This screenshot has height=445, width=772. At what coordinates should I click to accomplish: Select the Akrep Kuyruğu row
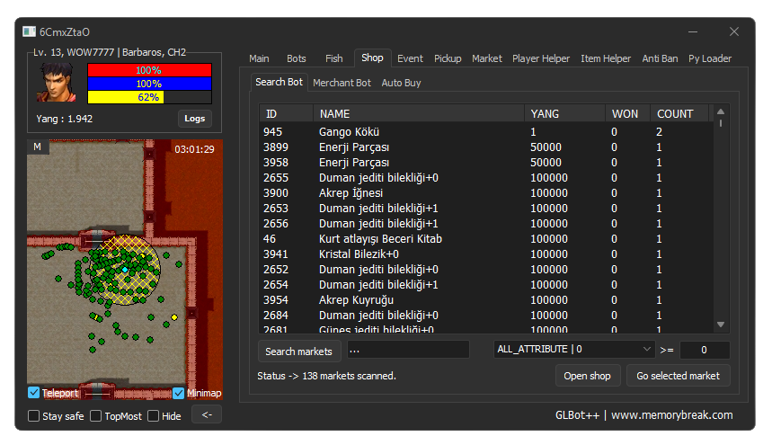point(486,299)
